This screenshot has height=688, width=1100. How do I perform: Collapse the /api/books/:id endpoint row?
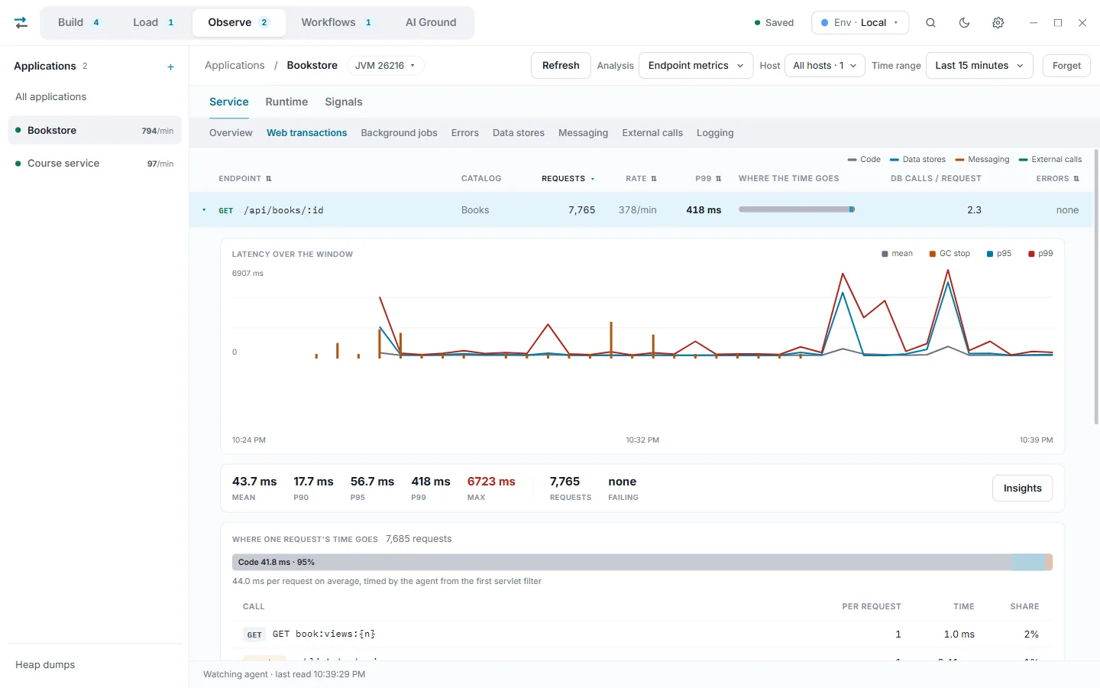(x=204, y=210)
